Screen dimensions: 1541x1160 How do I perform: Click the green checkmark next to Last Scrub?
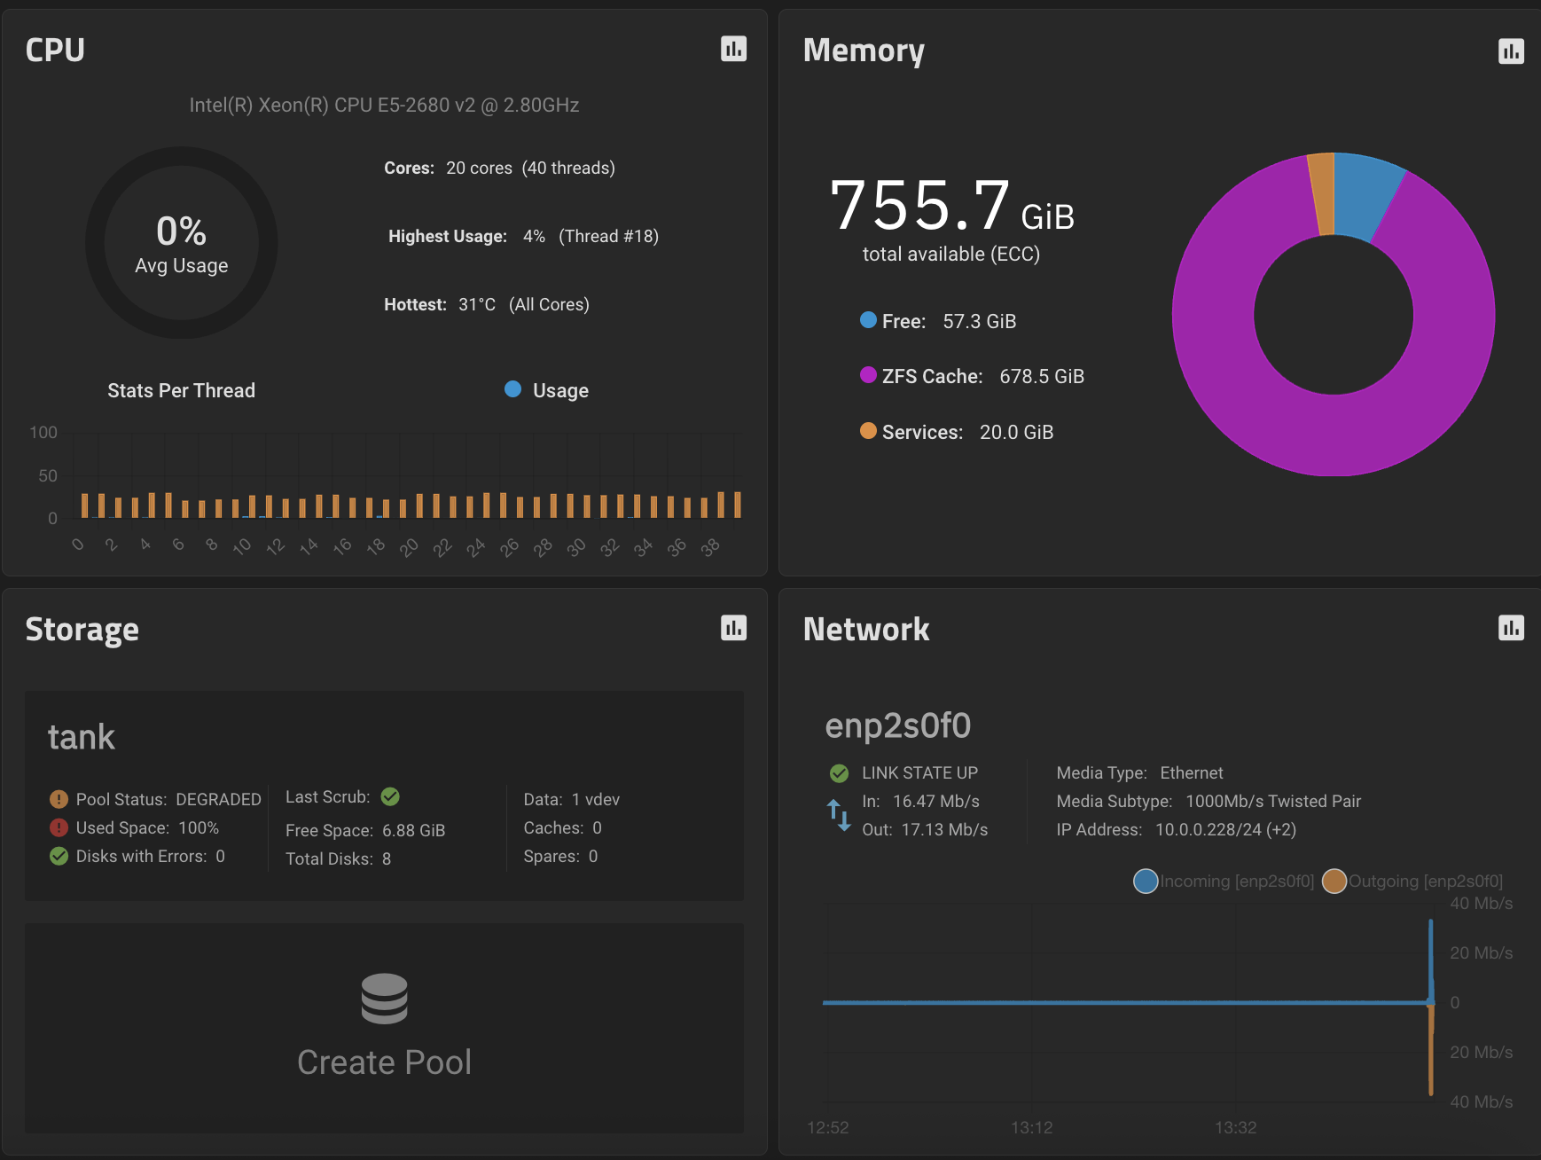[x=390, y=796]
